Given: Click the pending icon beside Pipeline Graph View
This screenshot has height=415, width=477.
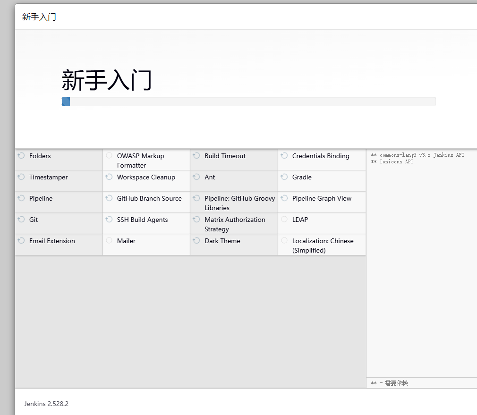Looking at the screenshot, I should tap(284, 198).
